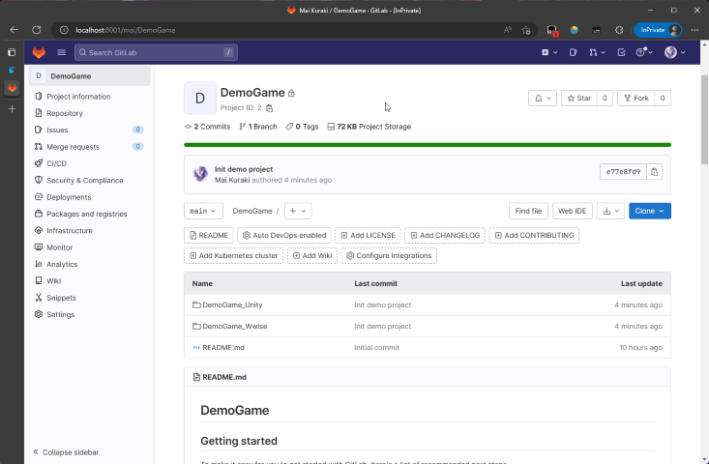Open the Clone dropdown button
Screen dimensions: 709x464
click(650, 211)
